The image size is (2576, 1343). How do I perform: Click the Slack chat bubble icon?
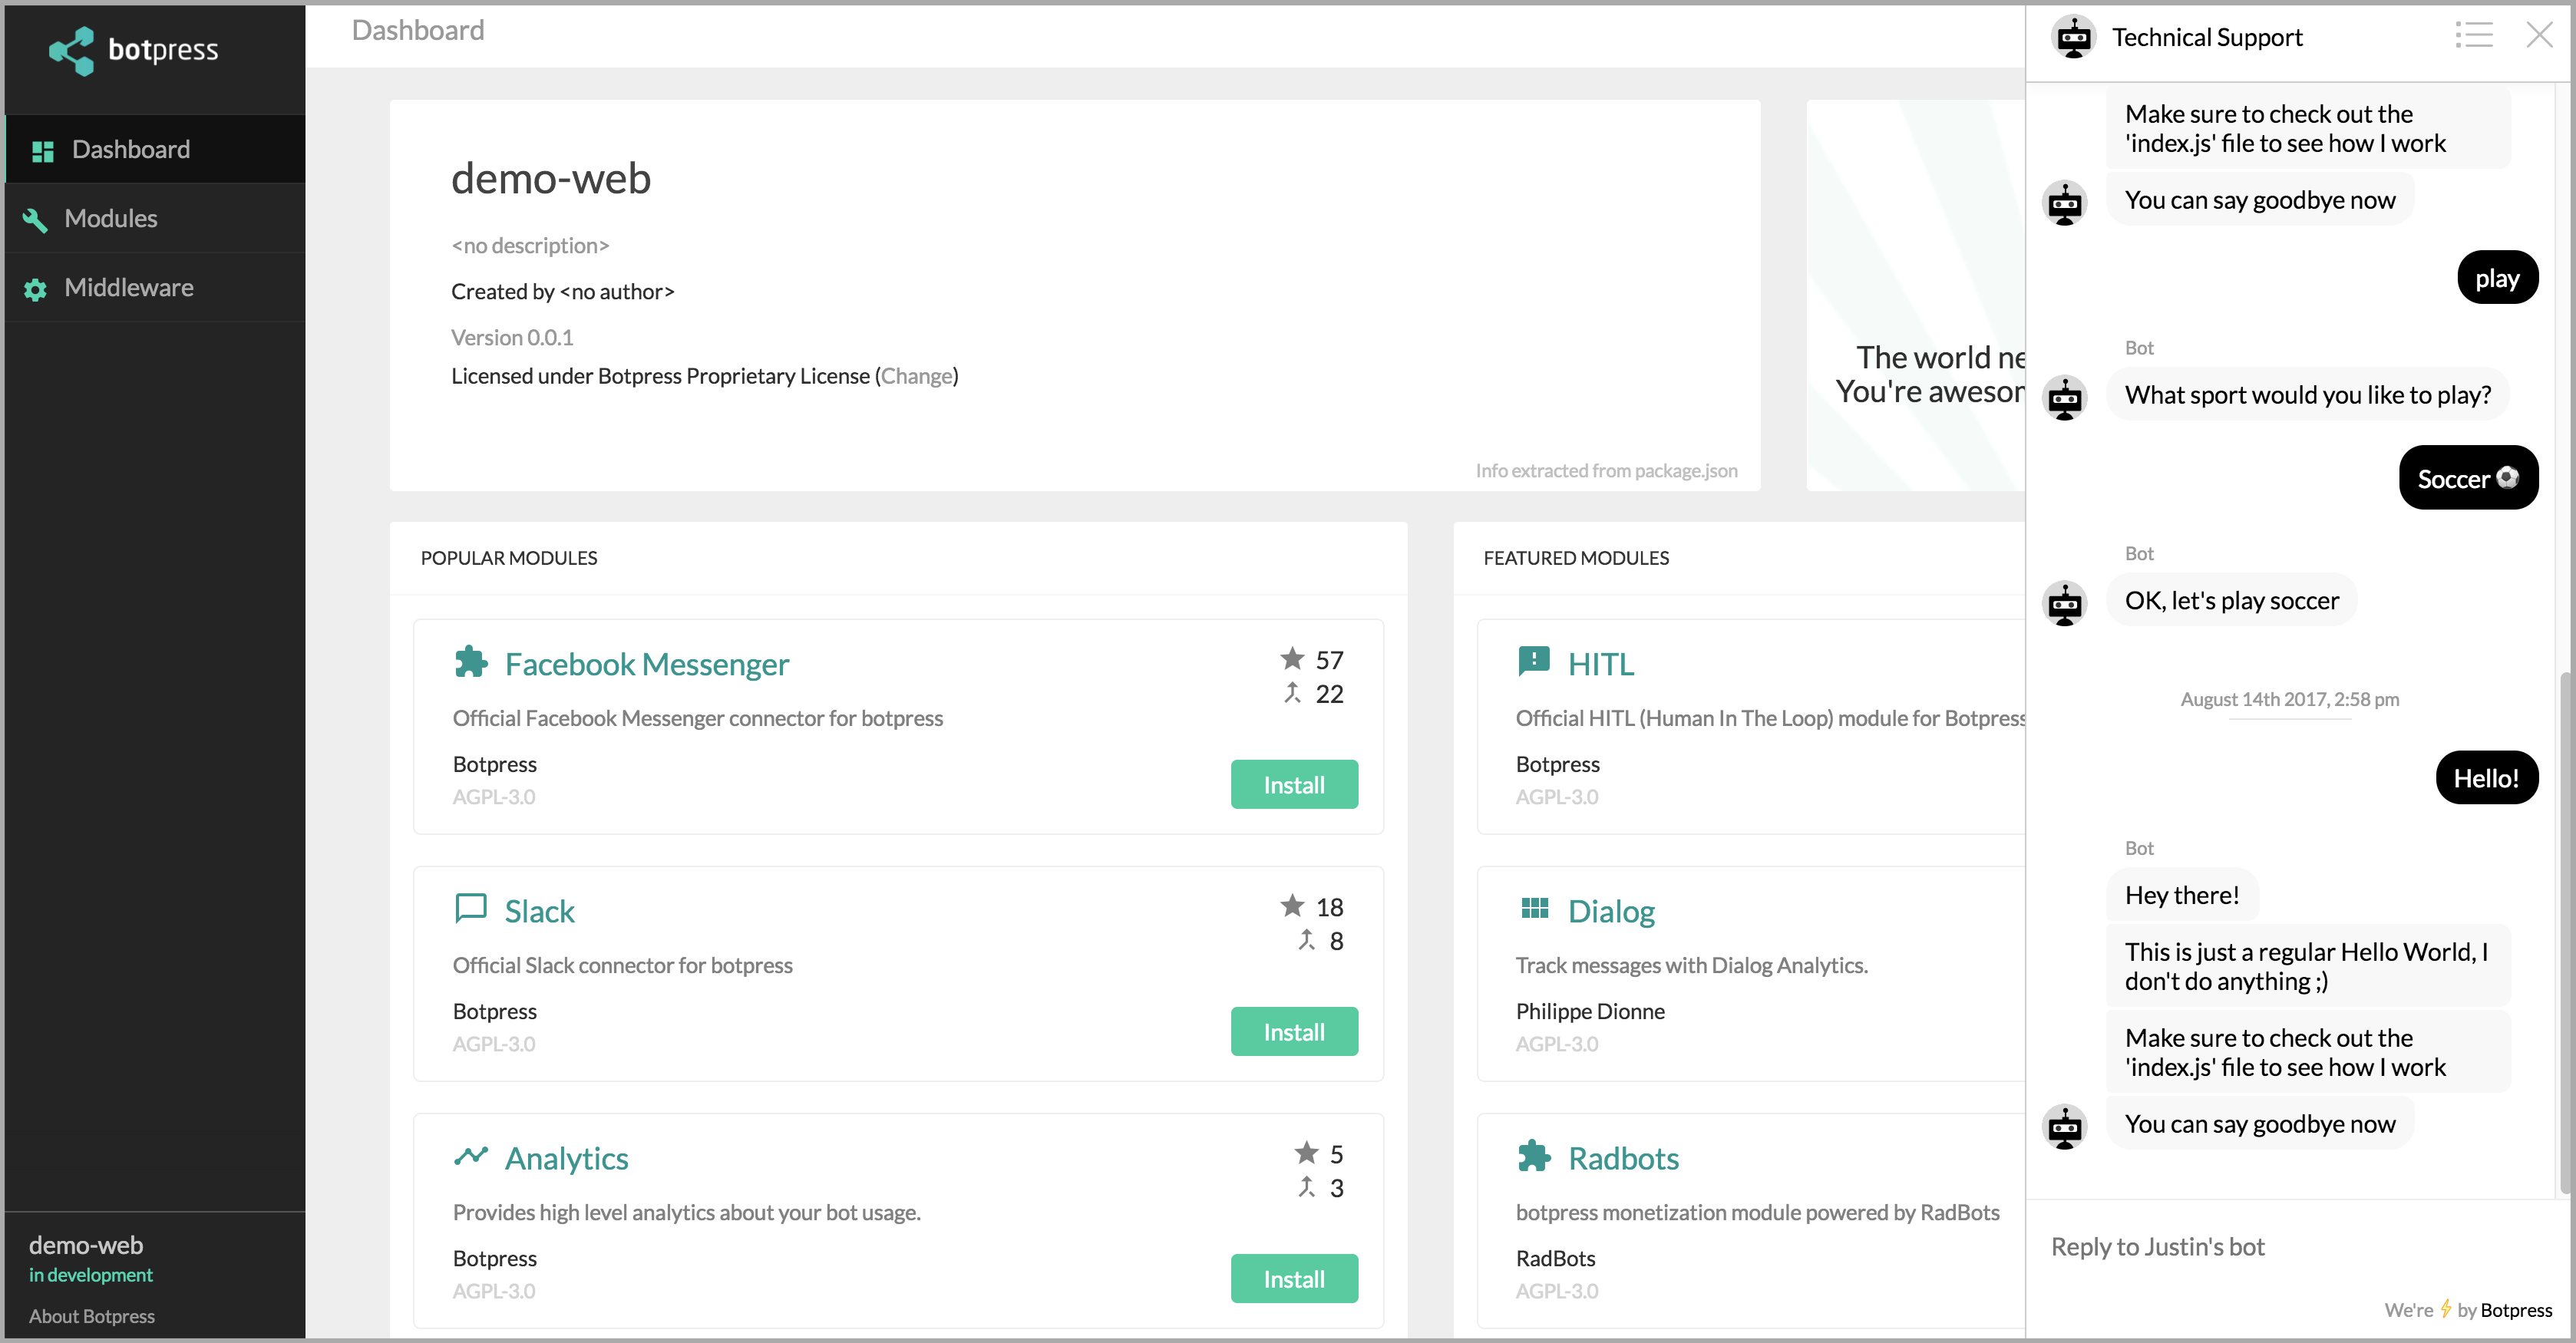[470, 908]
